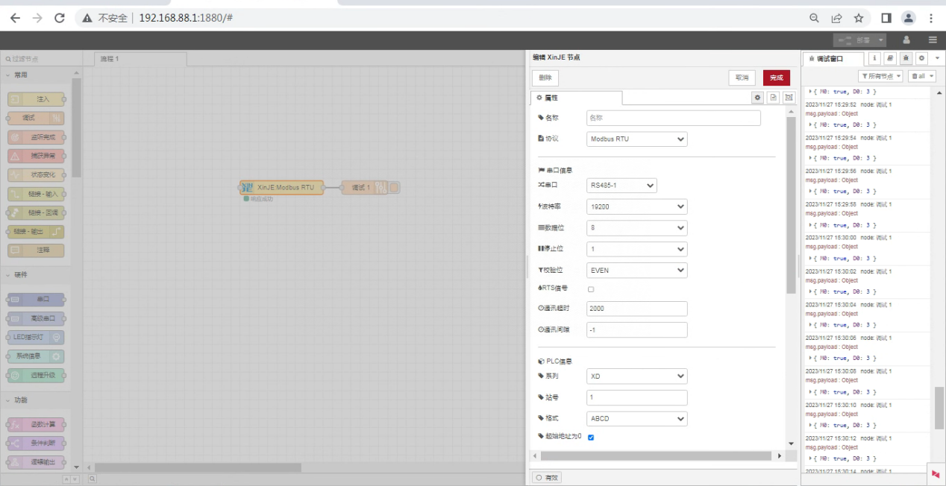Open the configuration nodes gear sidebar icon
The width and height of the screenshot is (946, 486).
point(921,58)
